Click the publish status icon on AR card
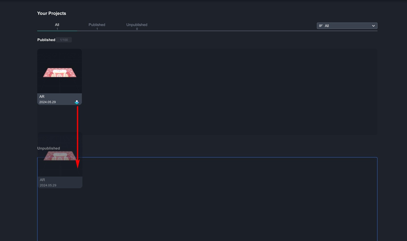 point(77,102)
